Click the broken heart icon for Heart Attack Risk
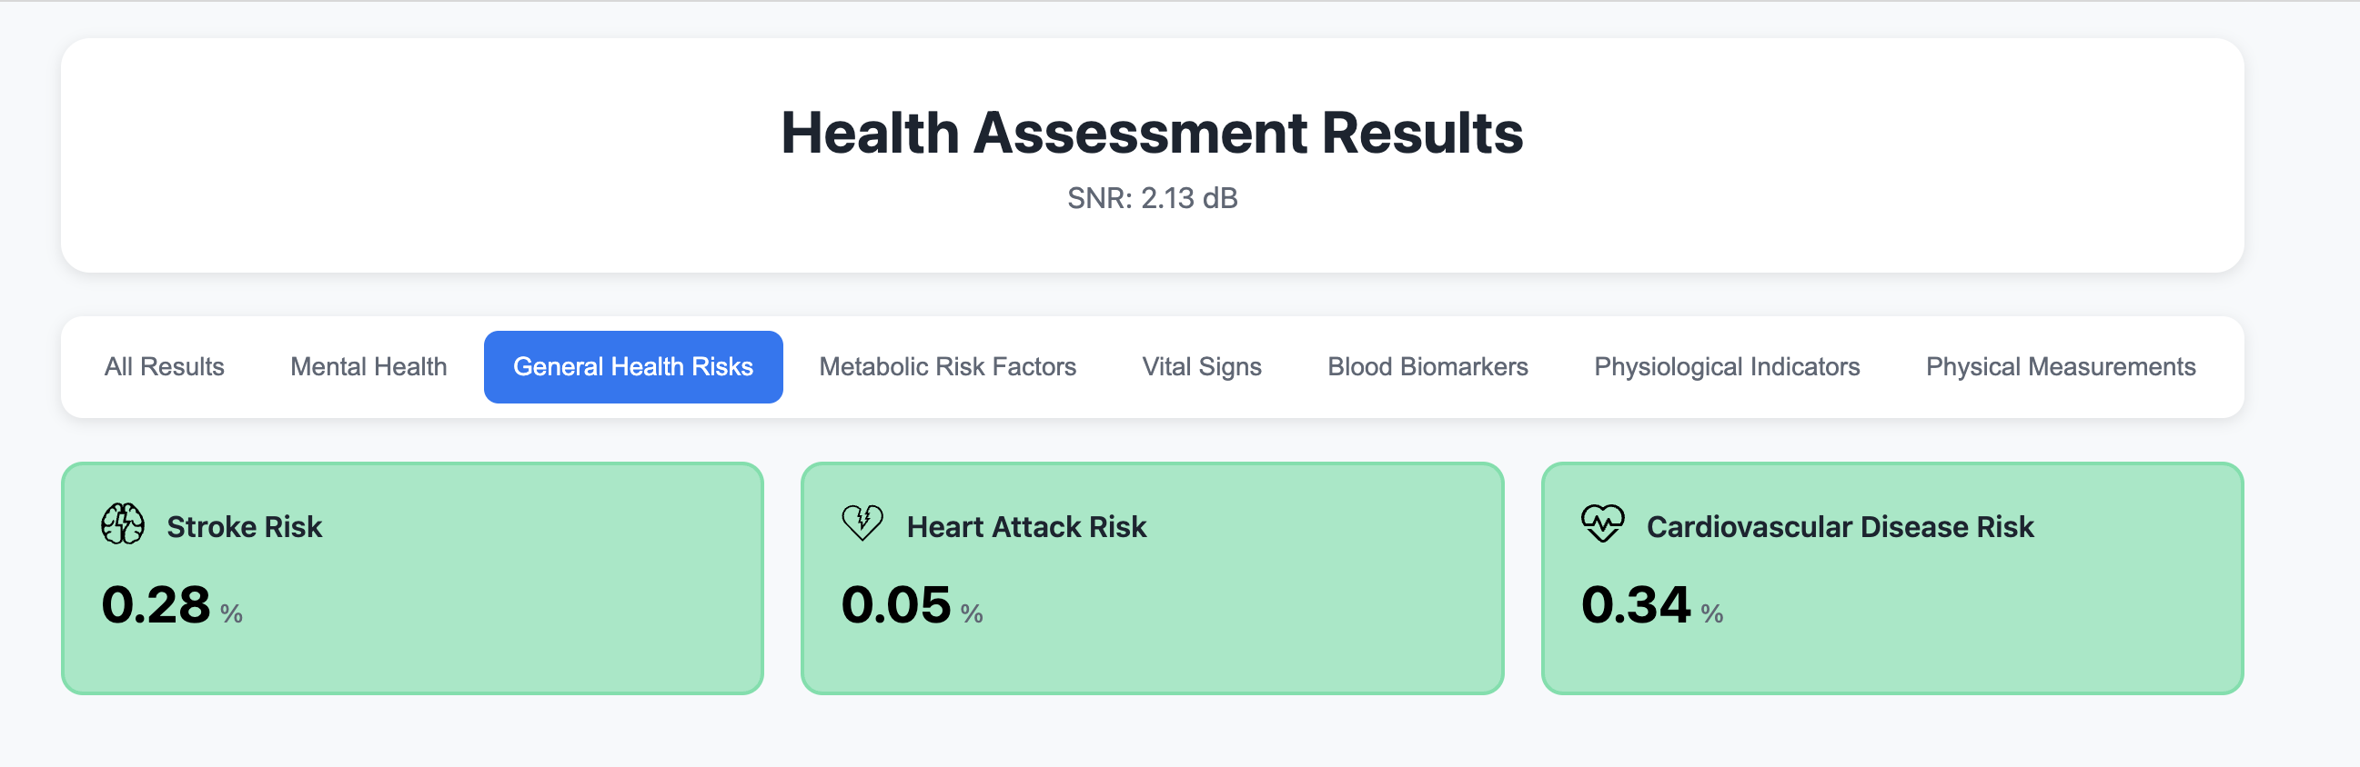Viewport: 2360px width, 767px height. 862,523
